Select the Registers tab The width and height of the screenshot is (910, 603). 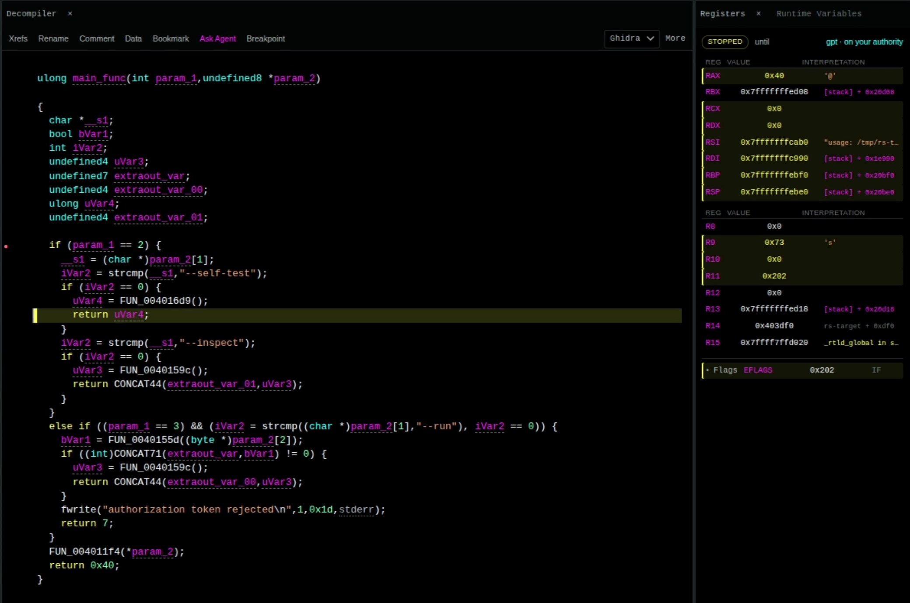(722, 14)
